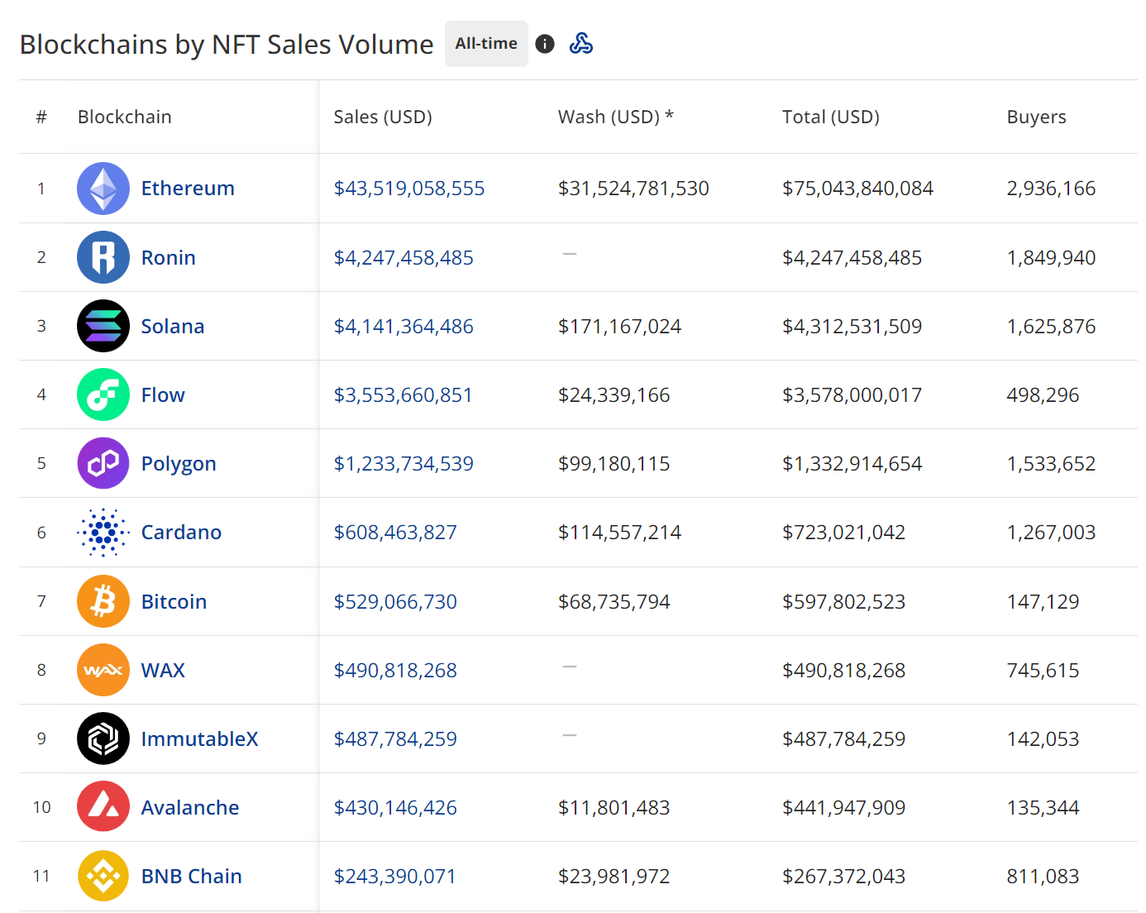Click Ethereum sales value $43,519,058,555
1146x913 pixels.
(x=409, y=189)
